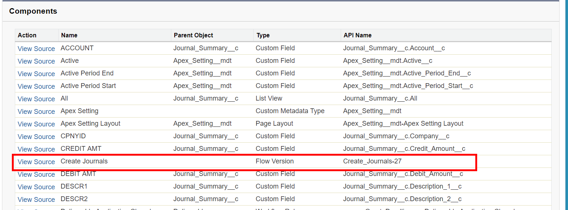Click the Action column header
This screenshot has height=210, width=568.
(x=27, y=35)
